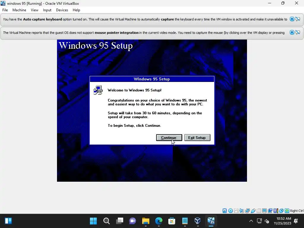The height and width of the screenshot is (228, 304).
Task: Click the hard disk activity status icon
Action: coord(224,211)
